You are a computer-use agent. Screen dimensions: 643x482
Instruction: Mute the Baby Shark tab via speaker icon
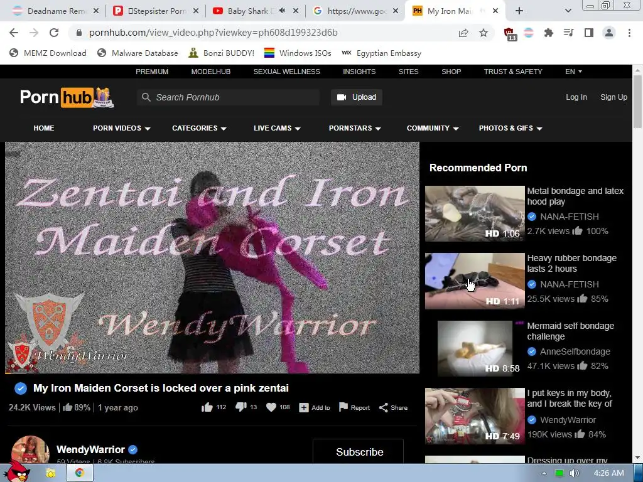click(x=282, y=11)
